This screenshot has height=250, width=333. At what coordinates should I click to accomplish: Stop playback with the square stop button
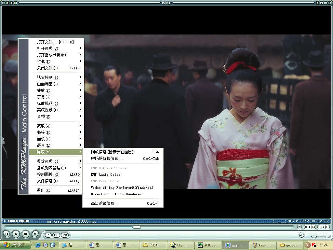25,234
